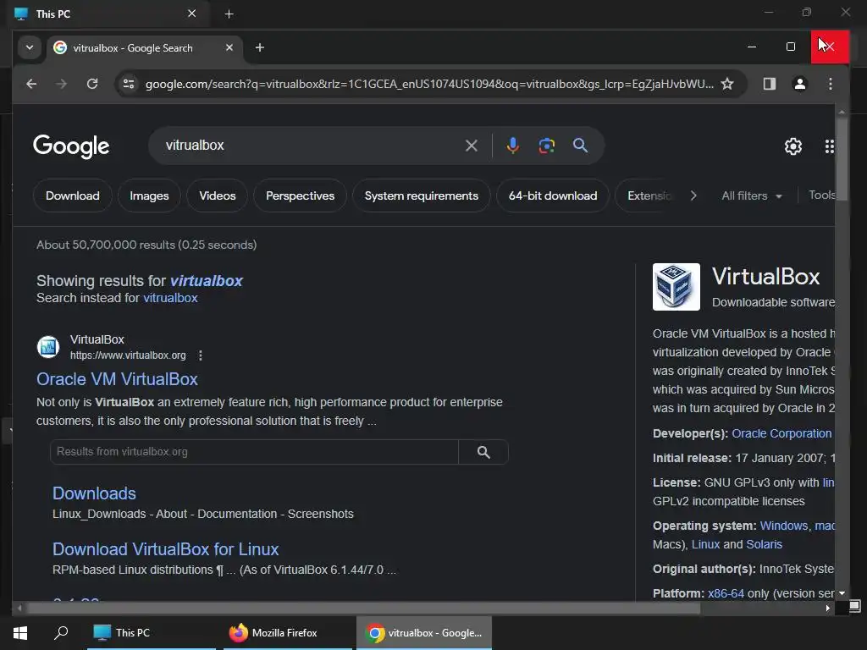The width and height of the screenshot is (867, 650).
Task: Reload the Google search page
Action: [x=92, y=84]
